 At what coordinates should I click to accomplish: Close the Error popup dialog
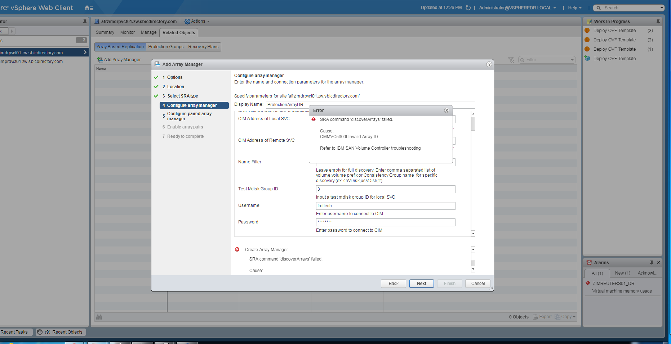click(446, 110)
